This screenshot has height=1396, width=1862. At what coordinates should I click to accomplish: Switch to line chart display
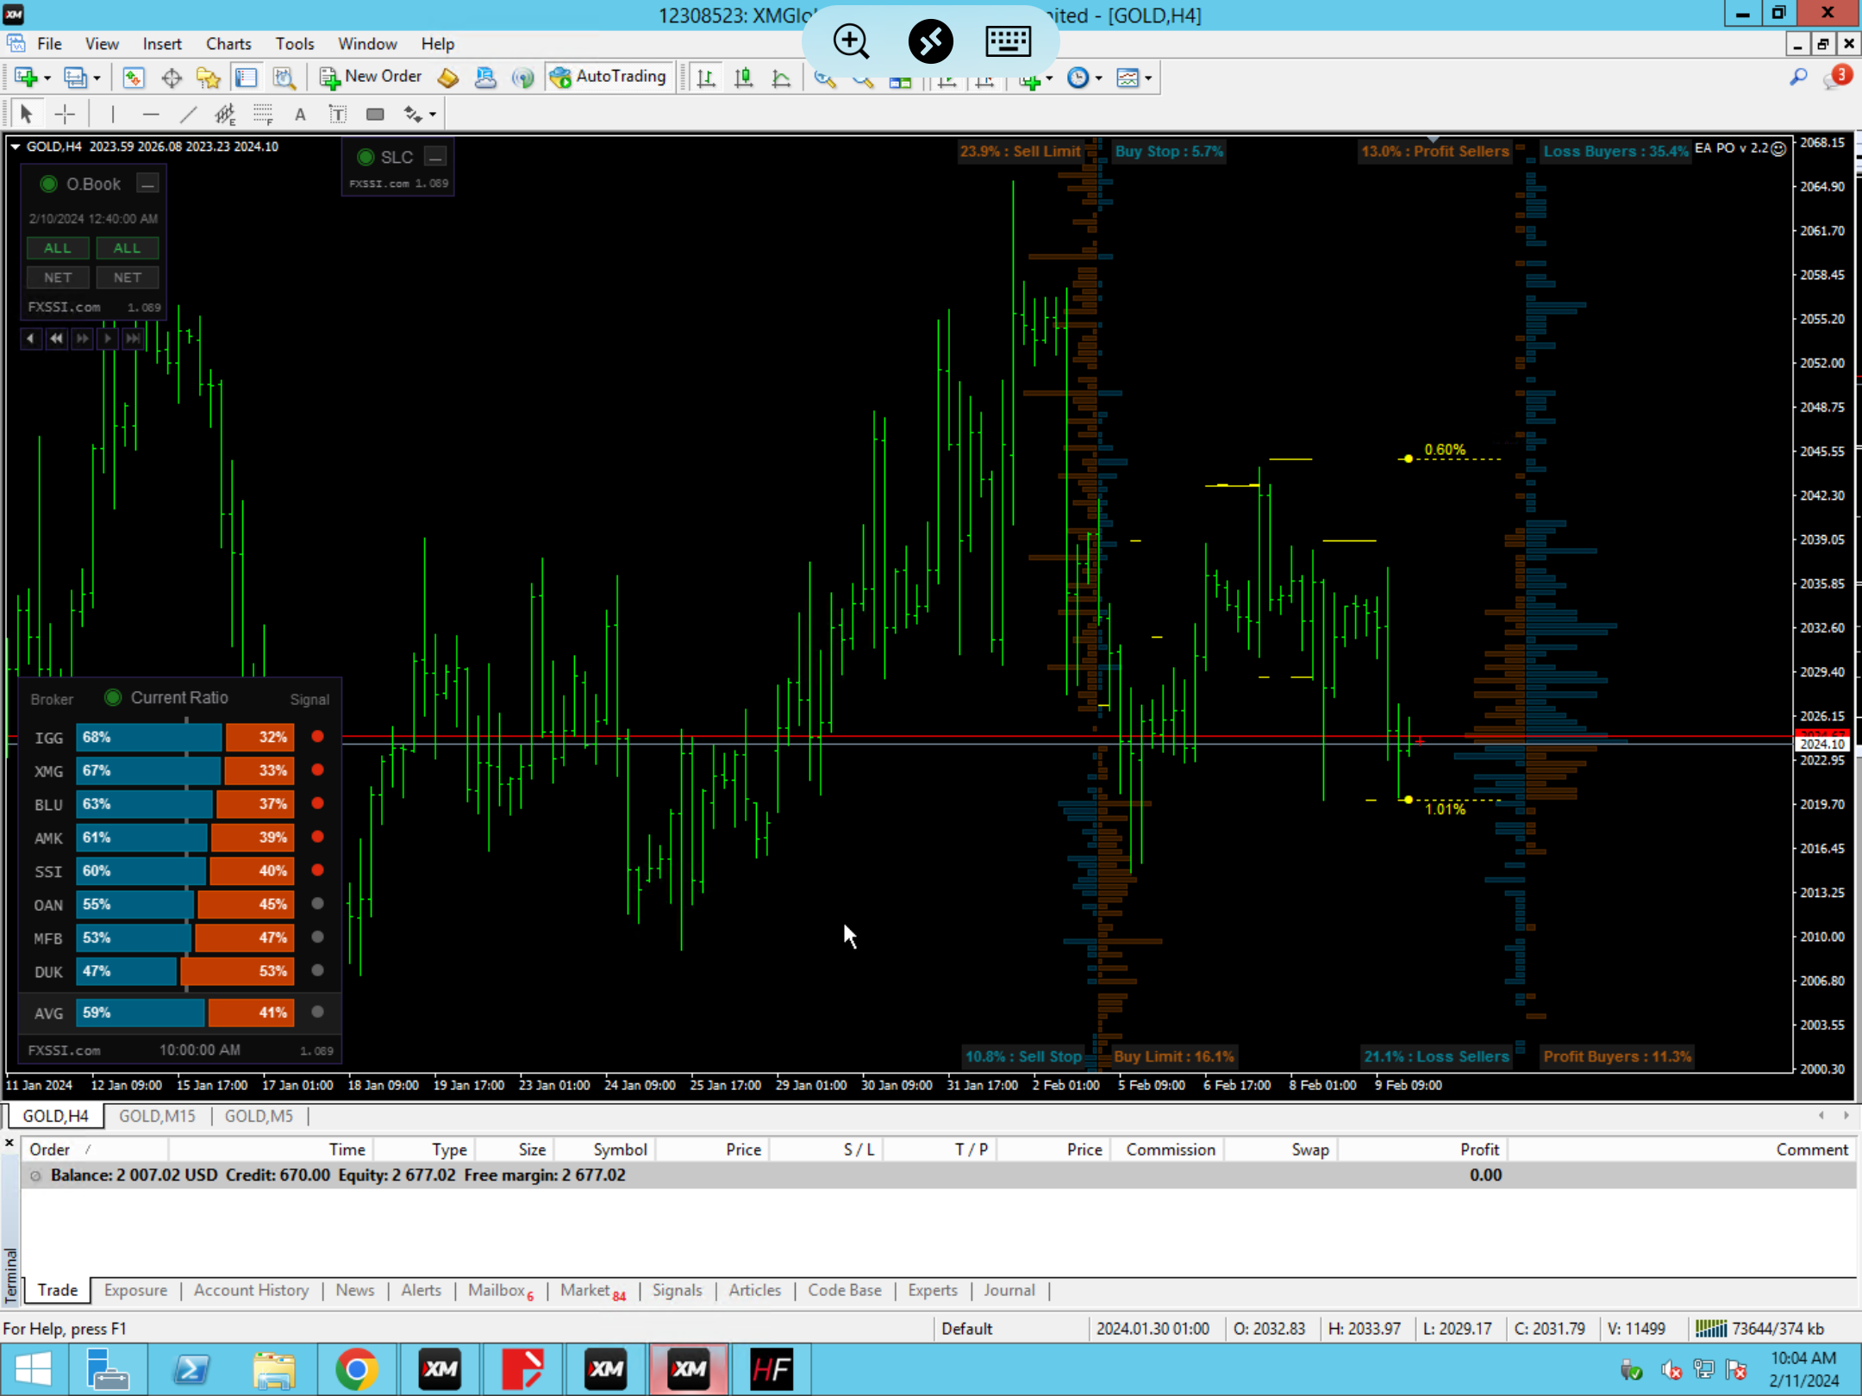(781, 78)
